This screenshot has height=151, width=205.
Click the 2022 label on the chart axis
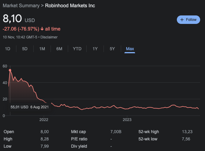point(44,120)
